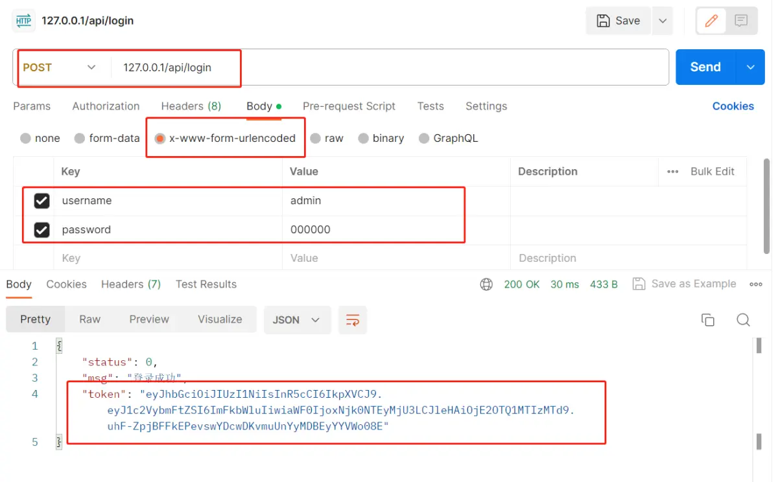Screen dimensions: 778x482
Task: Expand the Send button dropdown arrow
Action: pos(751,67)
